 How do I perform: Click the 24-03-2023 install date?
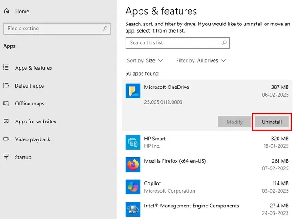click(275, 213)
